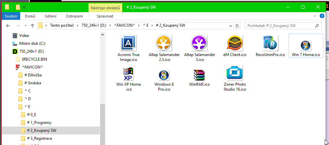The width and height of the screenshot is (329, 145).
Task: Refresh the current folder view
Action: 237,26
